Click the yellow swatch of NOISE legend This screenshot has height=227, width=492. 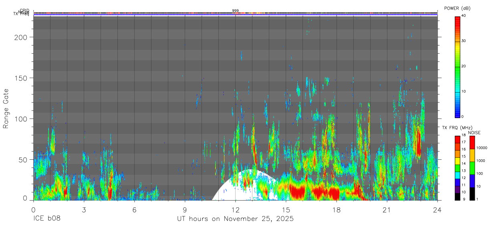(x=472, y=155)
